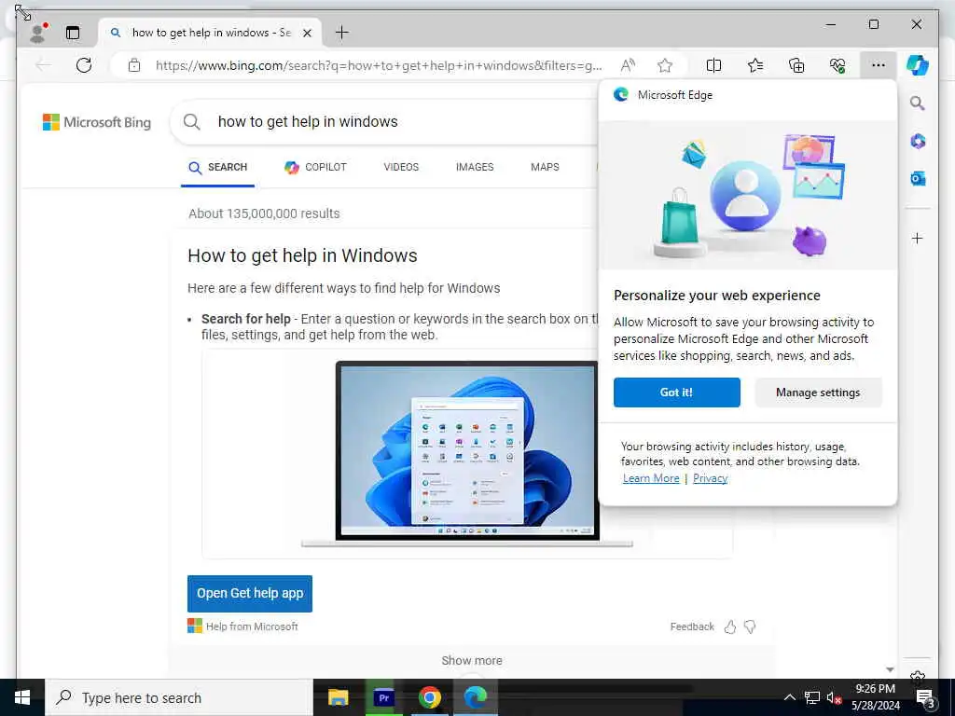Click the scroll down arrow of page scrollbar
This screenshot has height=716, width=955.
pos(890,670)
